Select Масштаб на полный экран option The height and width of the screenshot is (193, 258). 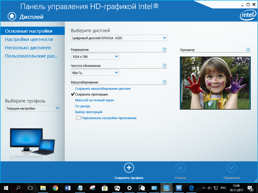[94, 100]
